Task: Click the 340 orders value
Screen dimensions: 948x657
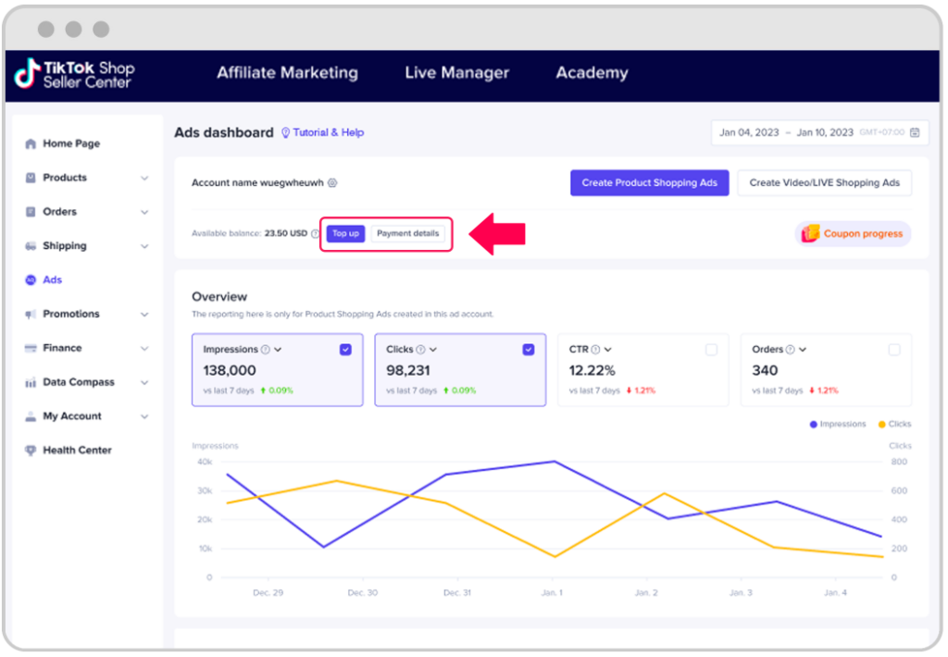Action: pos(765,370)
